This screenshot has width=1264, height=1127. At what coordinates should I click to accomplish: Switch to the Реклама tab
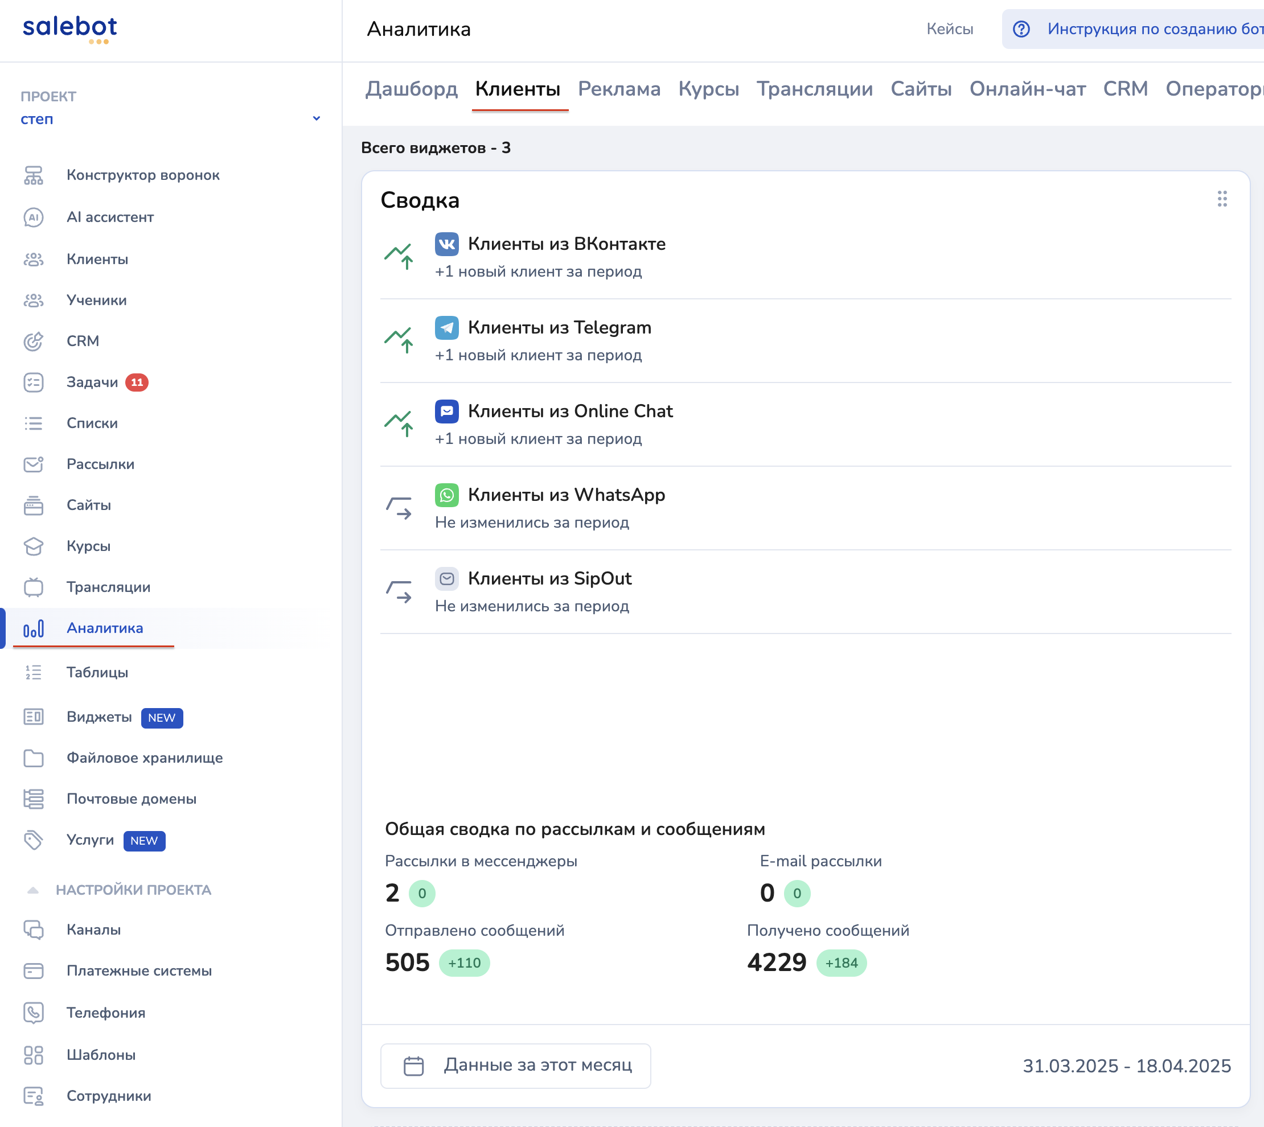619,89
